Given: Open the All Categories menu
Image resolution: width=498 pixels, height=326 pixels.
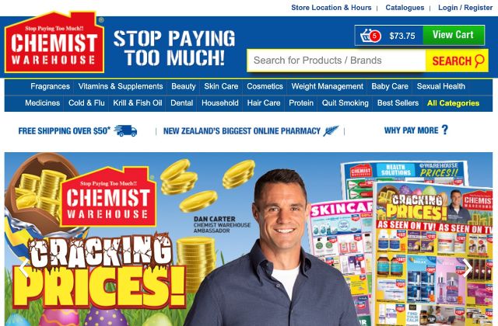Looking at the screenshot, I should coord(453,103).
